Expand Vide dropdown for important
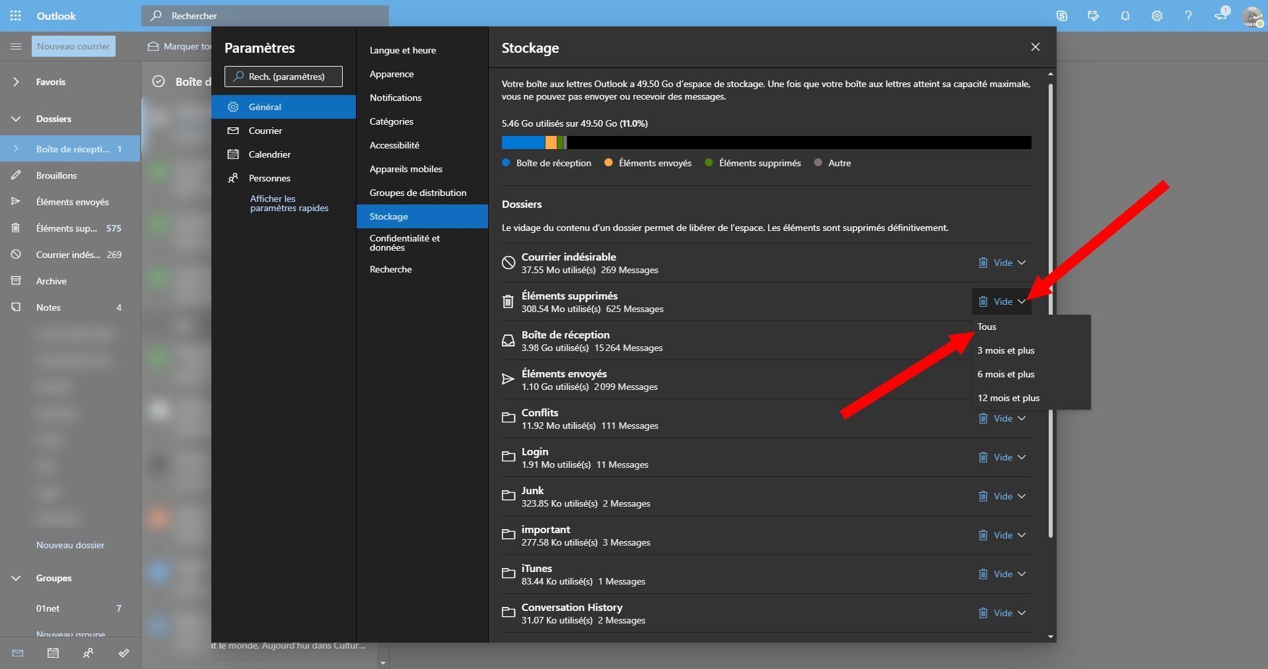This screenshot has width=1268, height=669. pyautogui.click(x=1022, y=535)
